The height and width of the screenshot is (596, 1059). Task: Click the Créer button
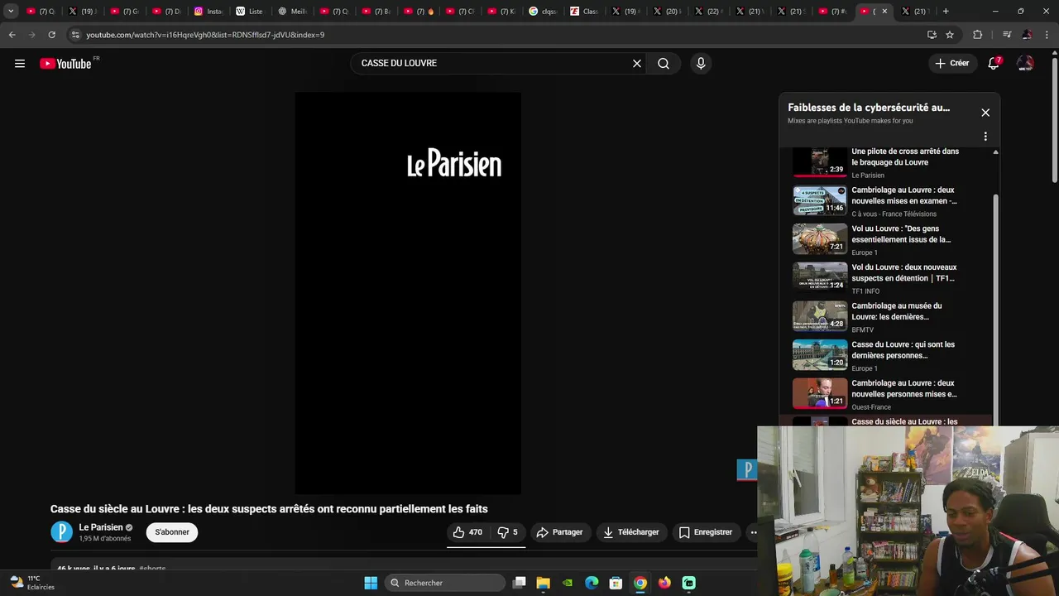(x=951, y=64)
